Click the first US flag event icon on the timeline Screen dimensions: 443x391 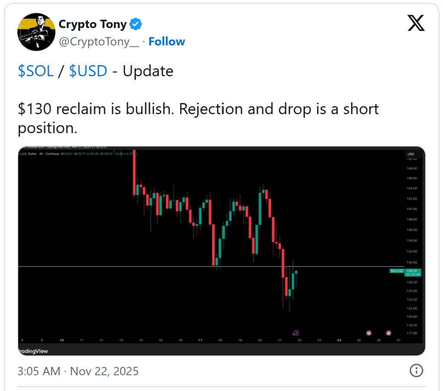click(x=369, y=333)
